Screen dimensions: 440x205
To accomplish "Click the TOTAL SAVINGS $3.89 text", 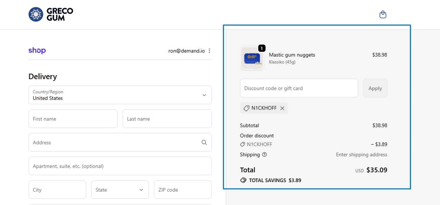I will coord(275,180).
